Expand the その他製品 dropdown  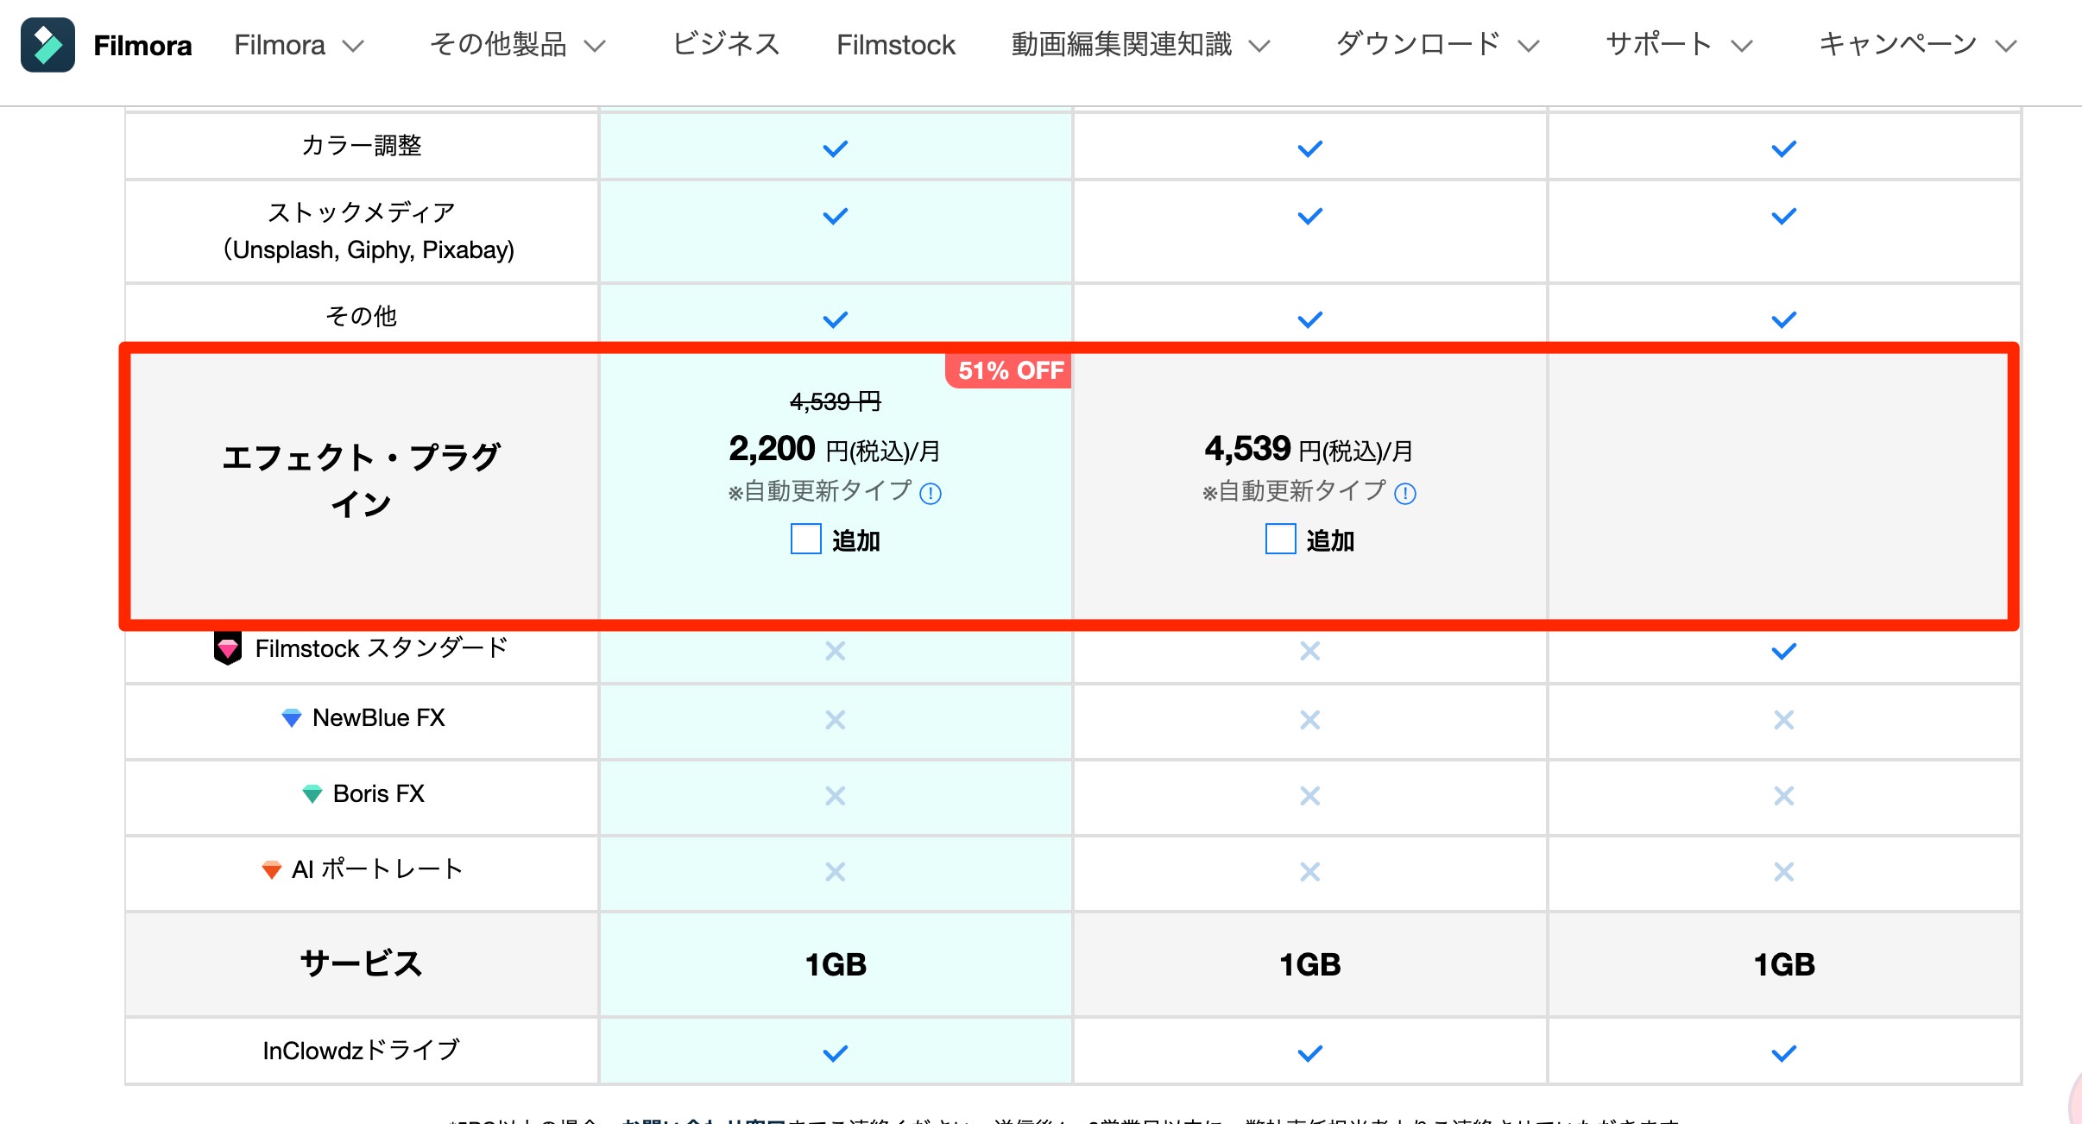(x=518, y=45)
